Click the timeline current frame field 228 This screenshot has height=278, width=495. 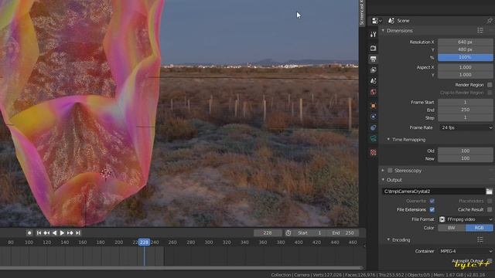coord(268,233)
